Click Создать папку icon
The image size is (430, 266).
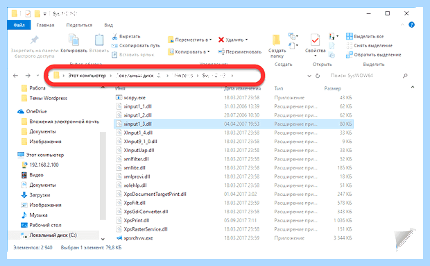tap(277, 40)
